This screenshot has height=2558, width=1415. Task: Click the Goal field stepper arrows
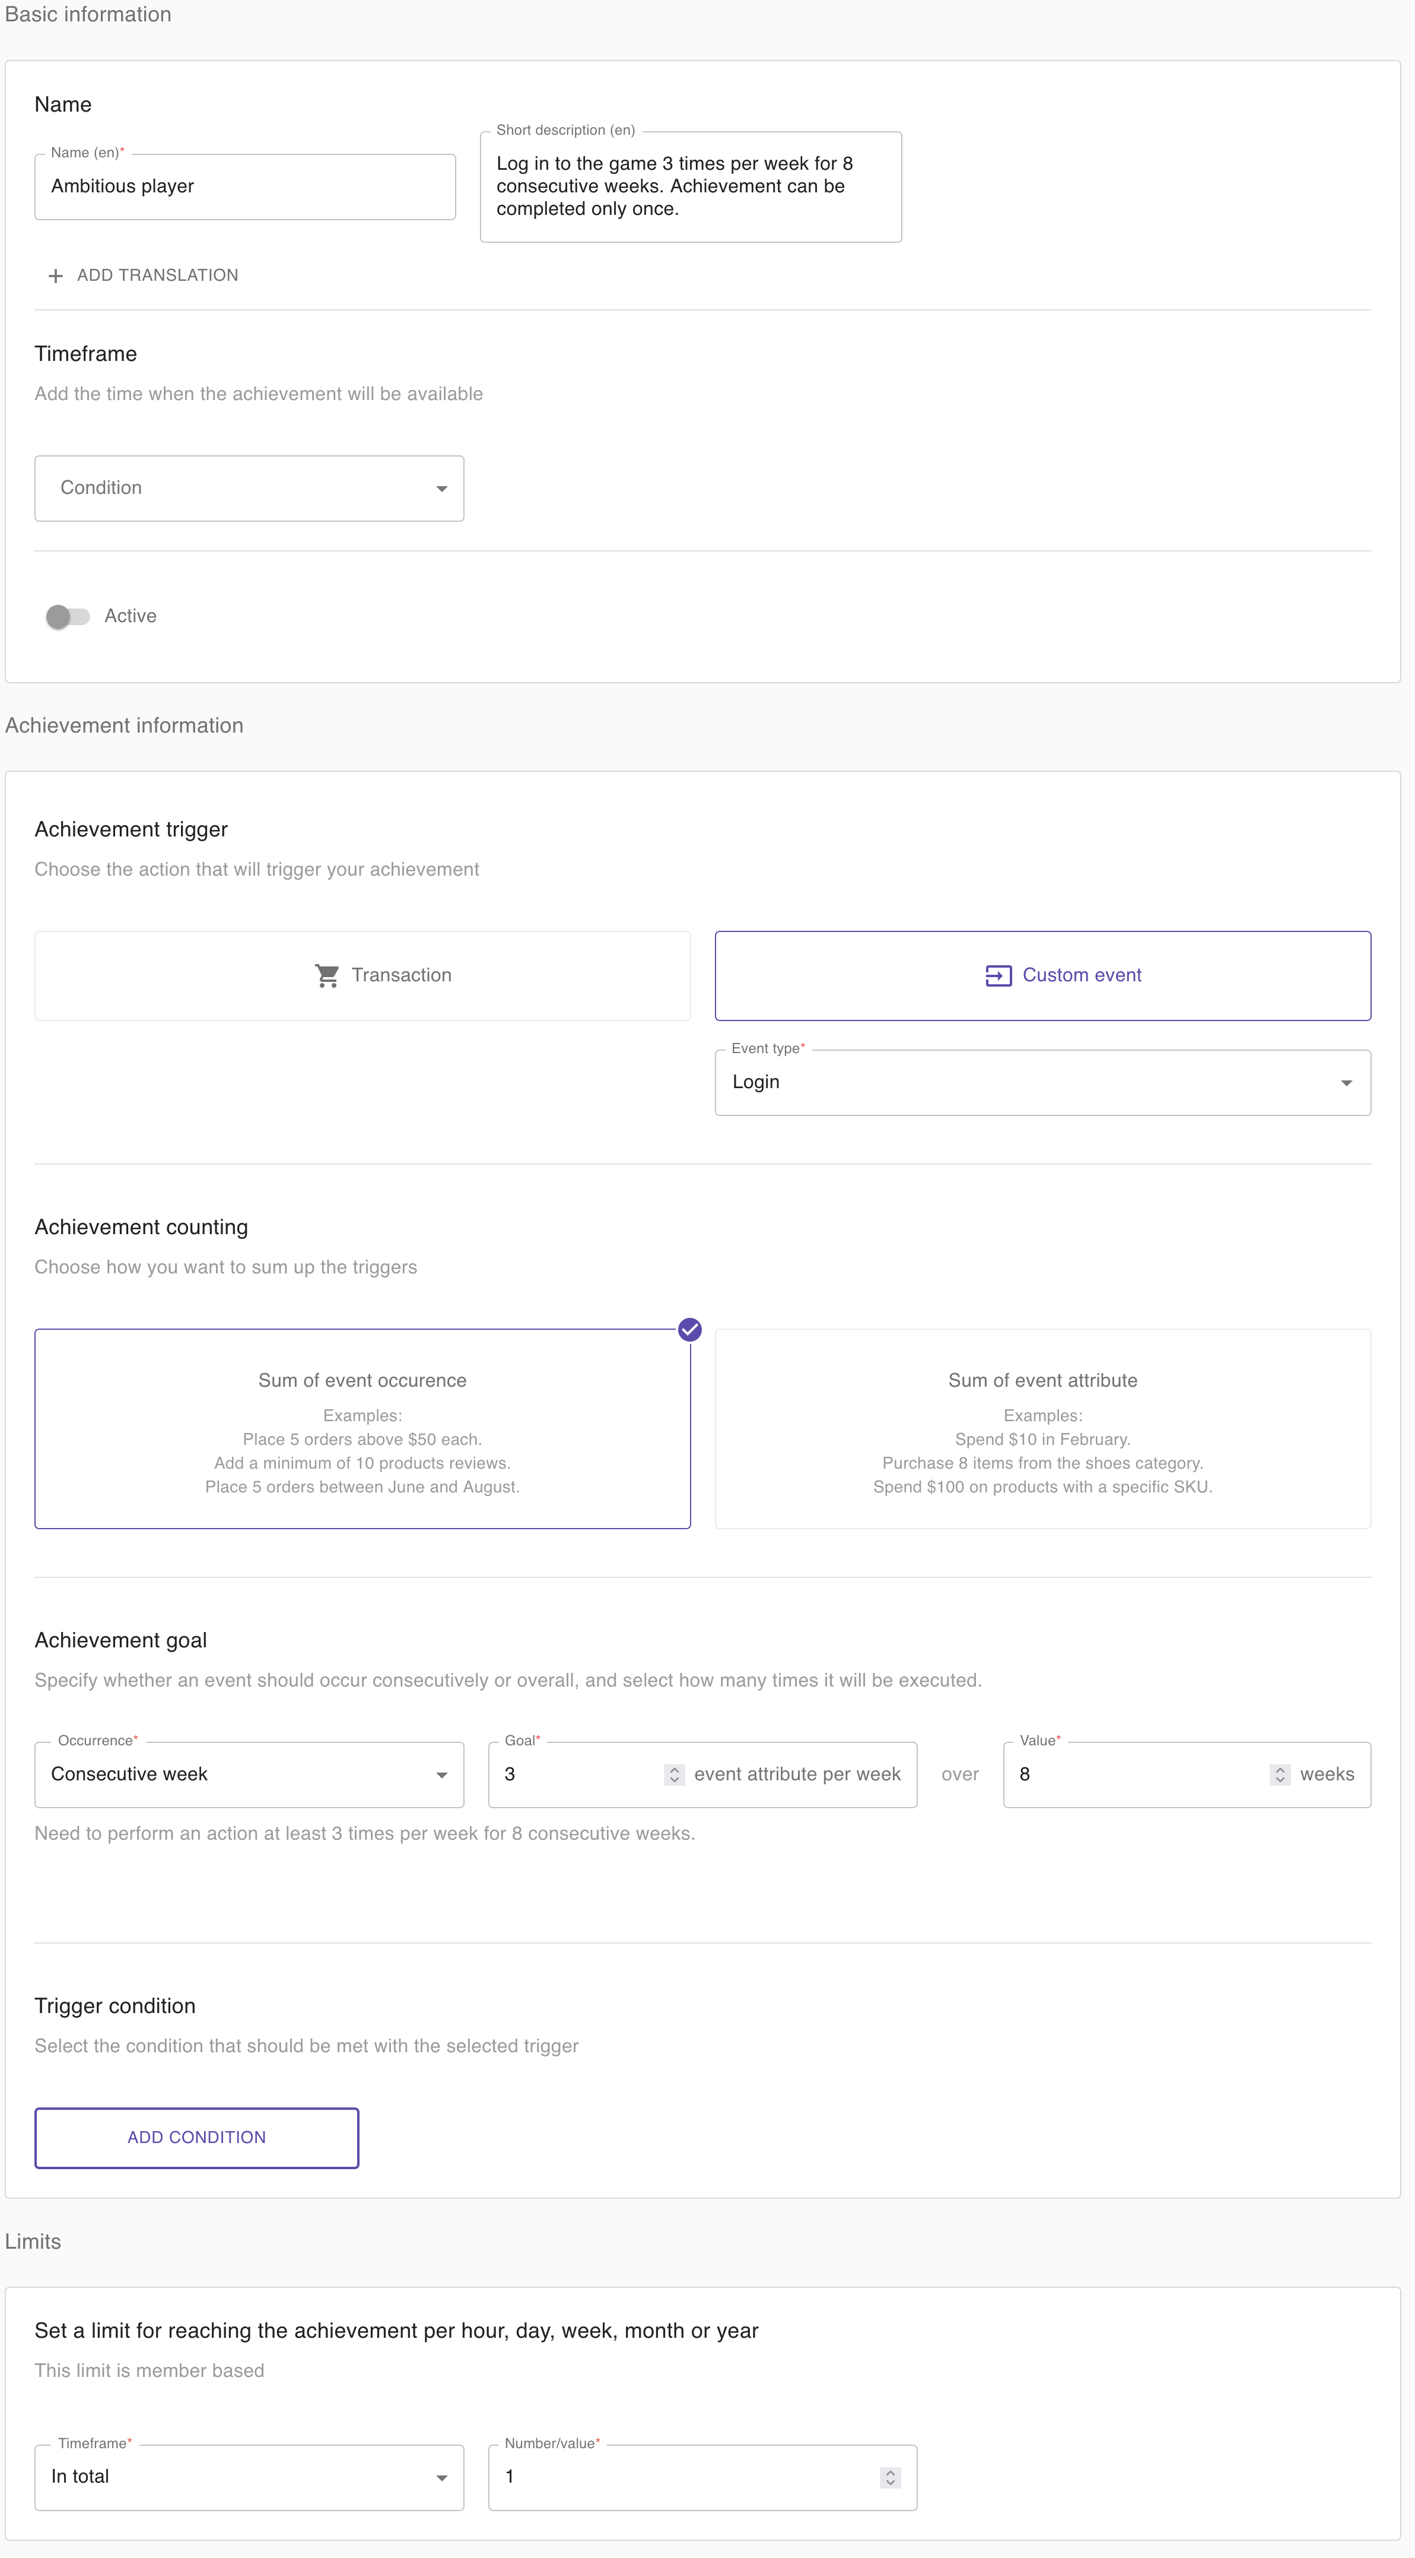tap(674, 1774)
